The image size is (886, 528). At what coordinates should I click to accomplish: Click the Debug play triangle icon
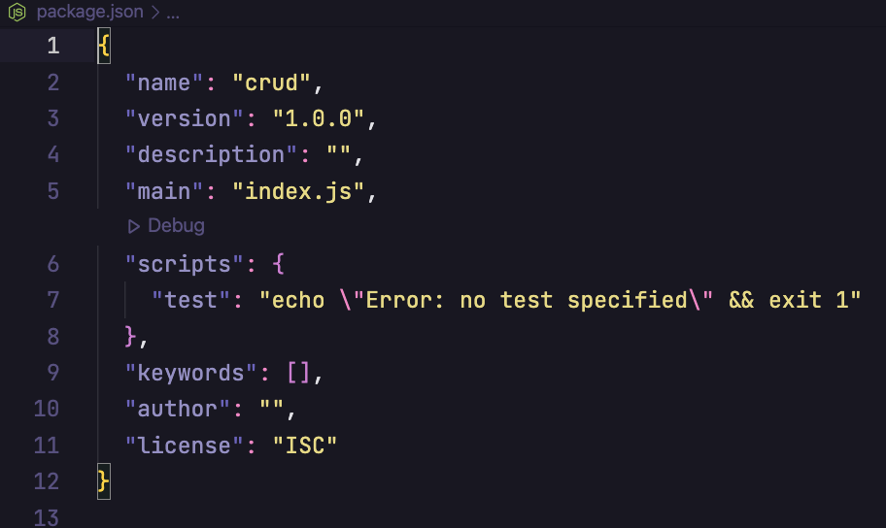(x=133, y=226)
